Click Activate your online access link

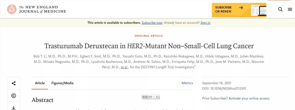pos(249,98)
